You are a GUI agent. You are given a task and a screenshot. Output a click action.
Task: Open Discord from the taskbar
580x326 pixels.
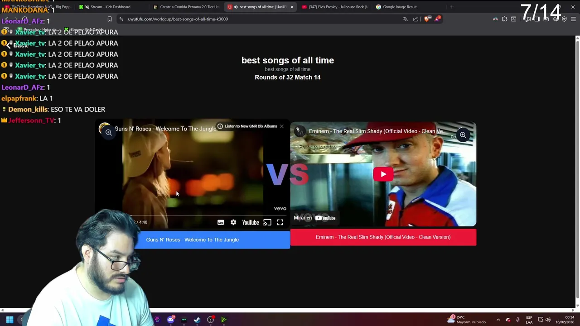[x=171, y=320]
